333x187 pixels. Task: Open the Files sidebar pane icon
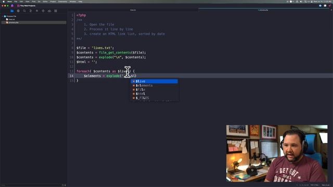tap(12, 11)
